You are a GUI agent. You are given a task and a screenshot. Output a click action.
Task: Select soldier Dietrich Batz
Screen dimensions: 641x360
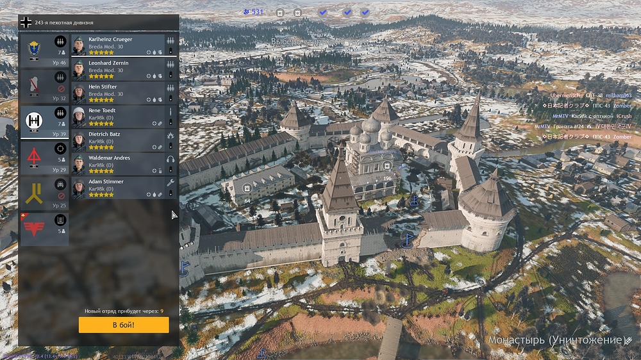(124, 140)
